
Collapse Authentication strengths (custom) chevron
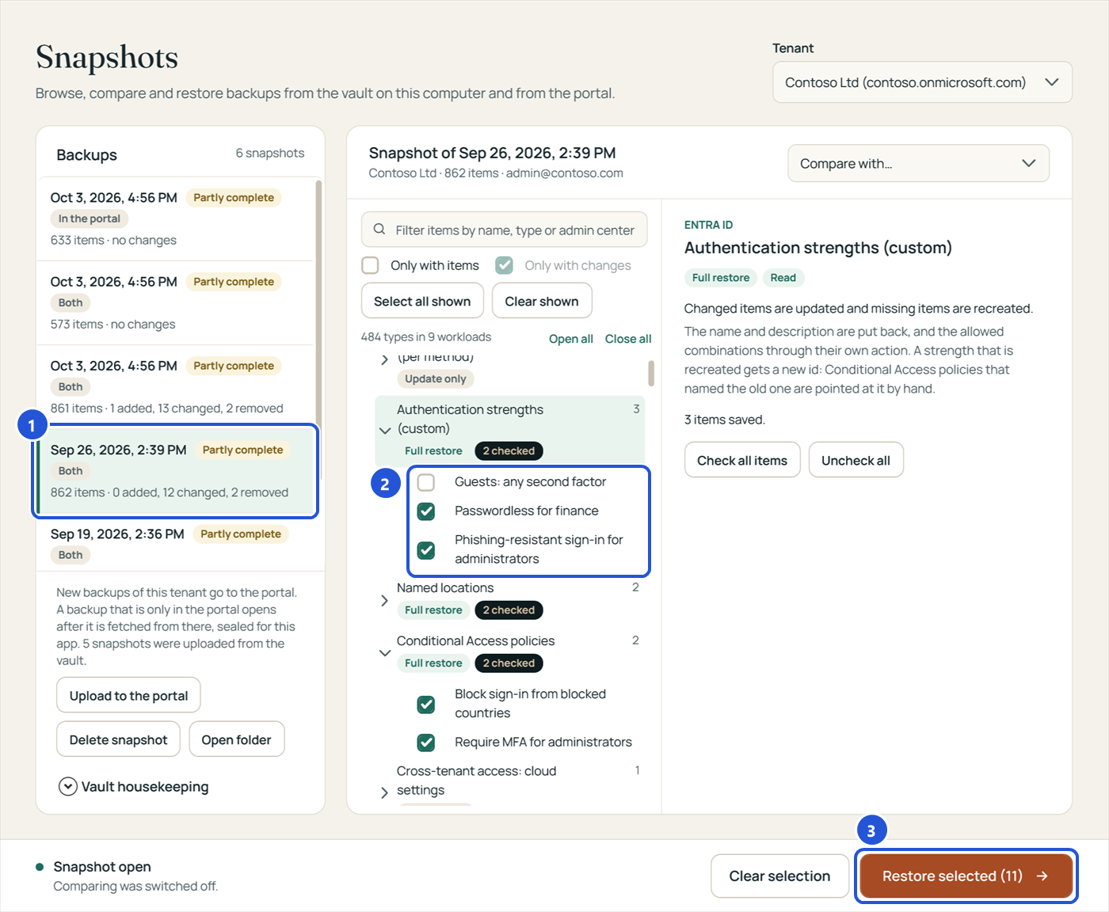tap(385, 430)
